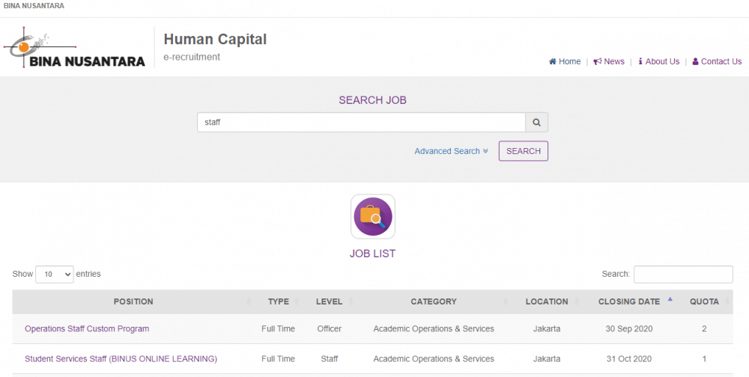Image resolution: width=749 pixels, height=377 pixels.
Task: Open Student Services Staff job posting
Action: point(121,359)
